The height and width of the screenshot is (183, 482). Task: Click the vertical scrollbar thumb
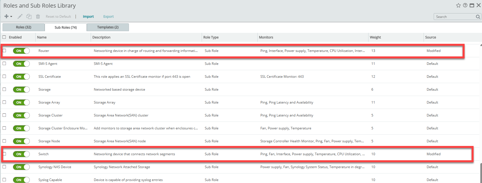click(481, 173)
